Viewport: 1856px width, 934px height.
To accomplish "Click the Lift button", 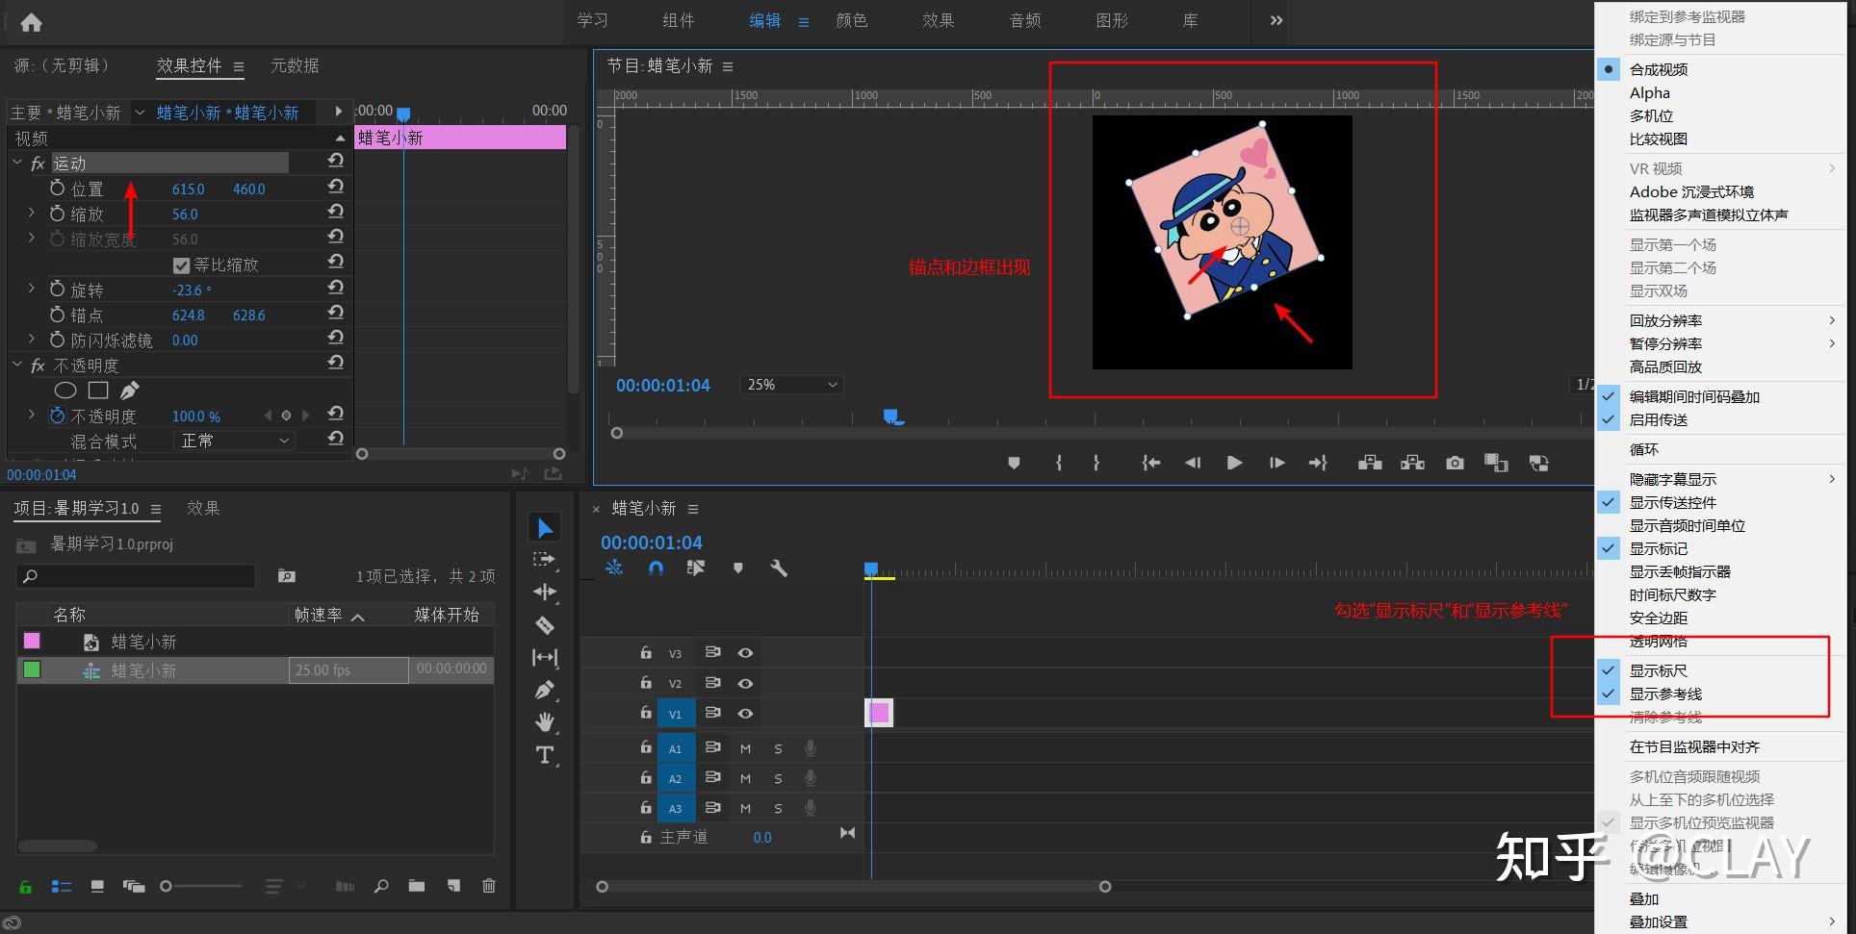I will (x=1370, y=464).
